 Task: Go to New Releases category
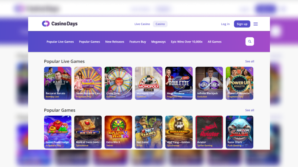(115, 42)
